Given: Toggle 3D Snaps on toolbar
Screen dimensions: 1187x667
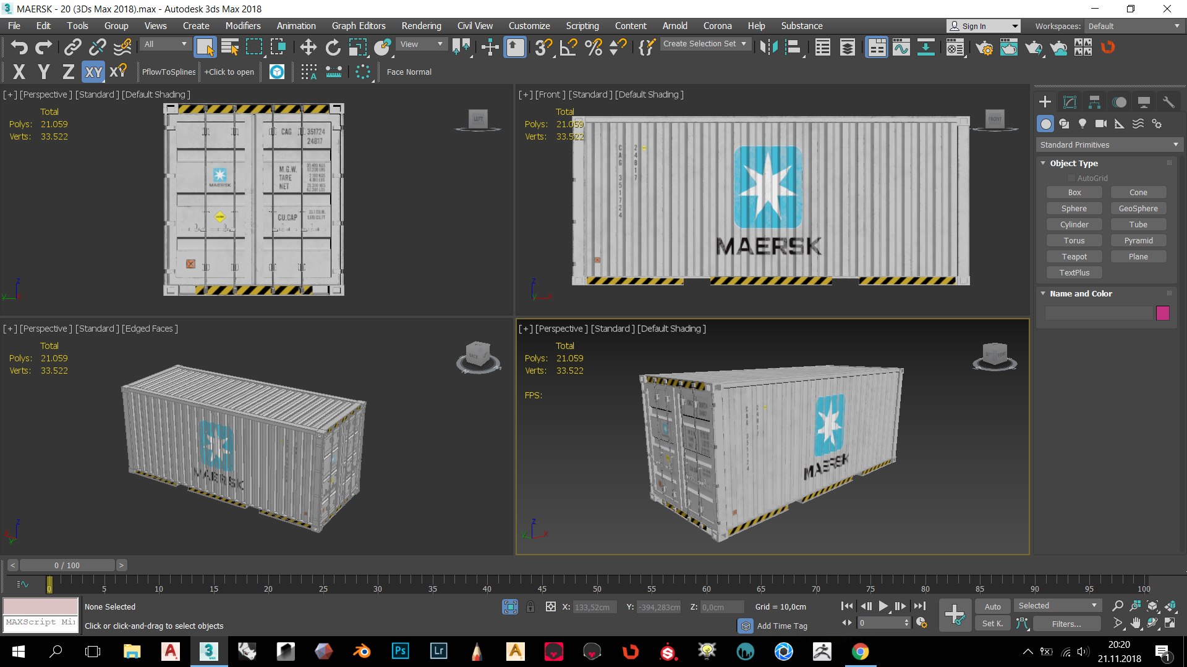Looking at the screenshot, I should coord(543,47).
